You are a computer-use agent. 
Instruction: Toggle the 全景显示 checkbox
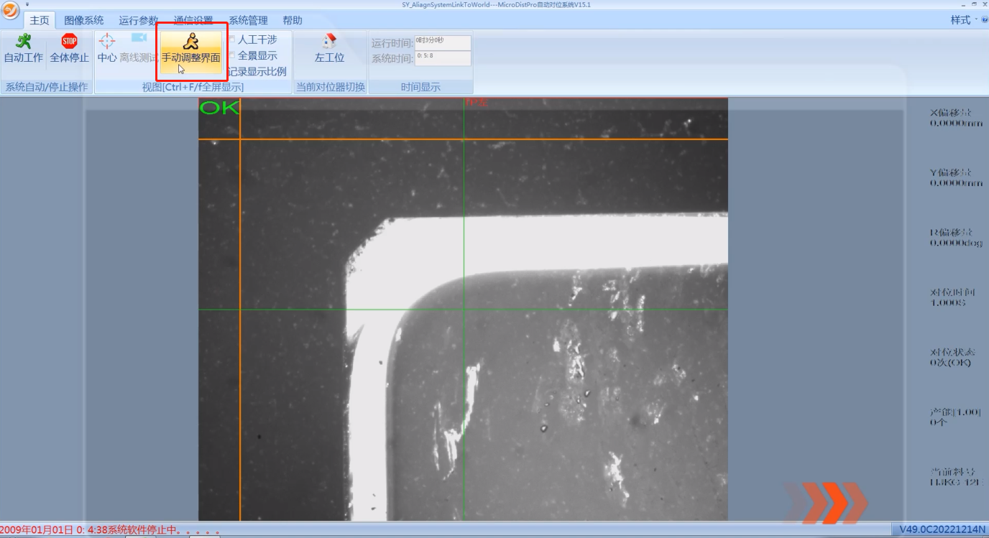(231, 55)
